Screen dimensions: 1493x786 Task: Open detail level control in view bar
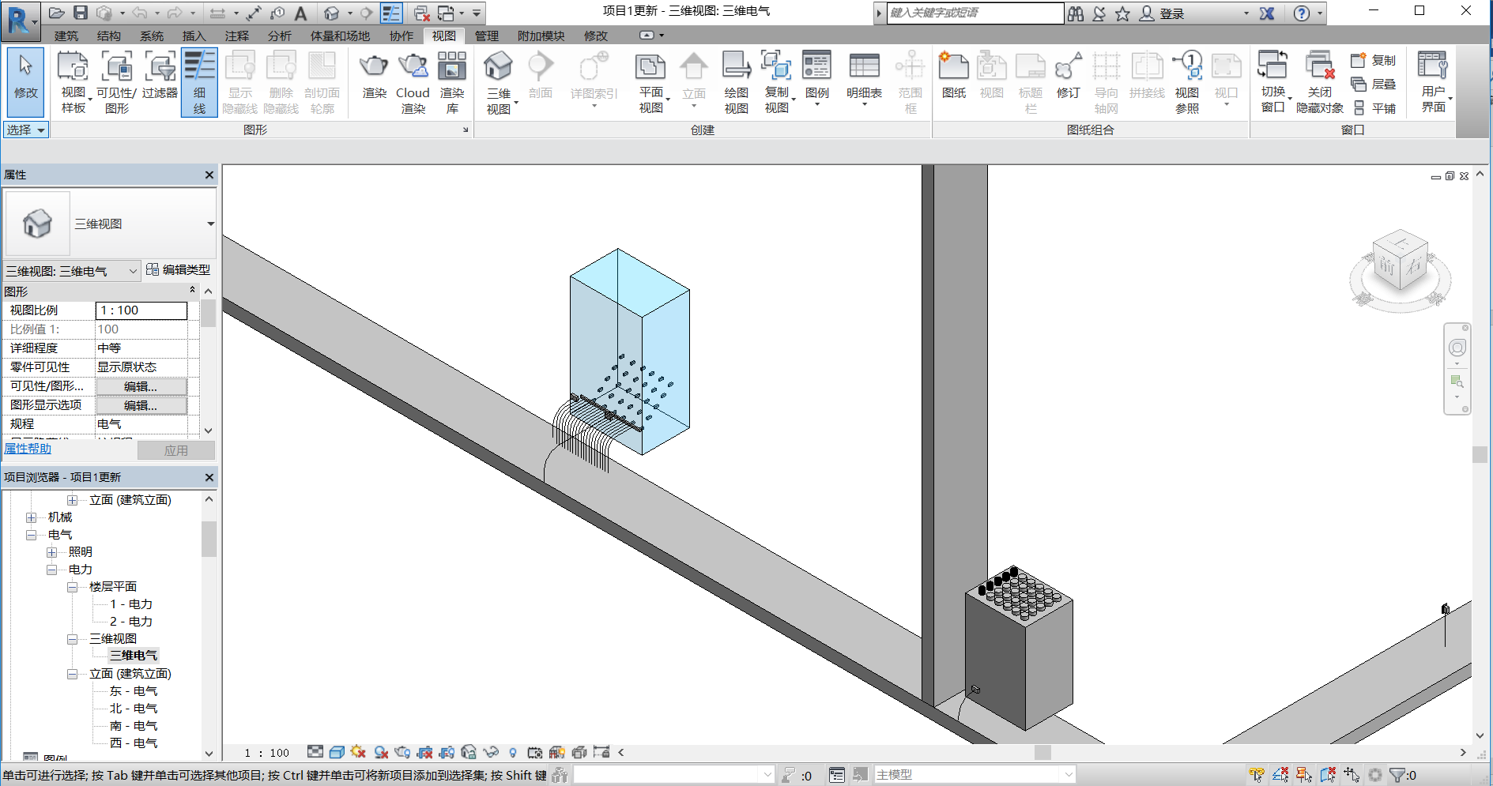(x=315, y=752)
